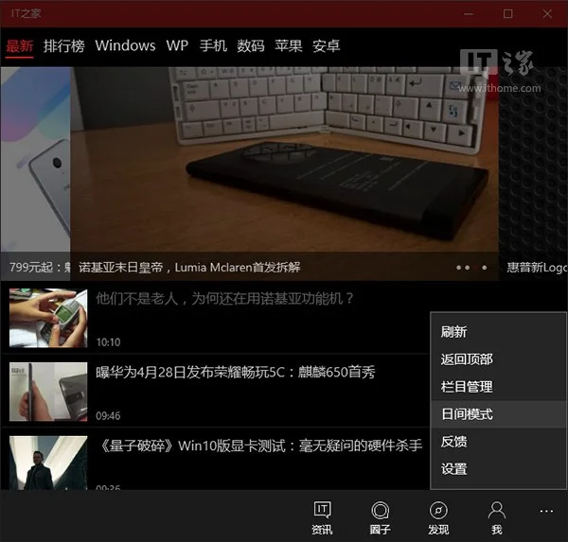Open the 发现 discover icon
Screen dimensions: 568x542
click(438, 517)
